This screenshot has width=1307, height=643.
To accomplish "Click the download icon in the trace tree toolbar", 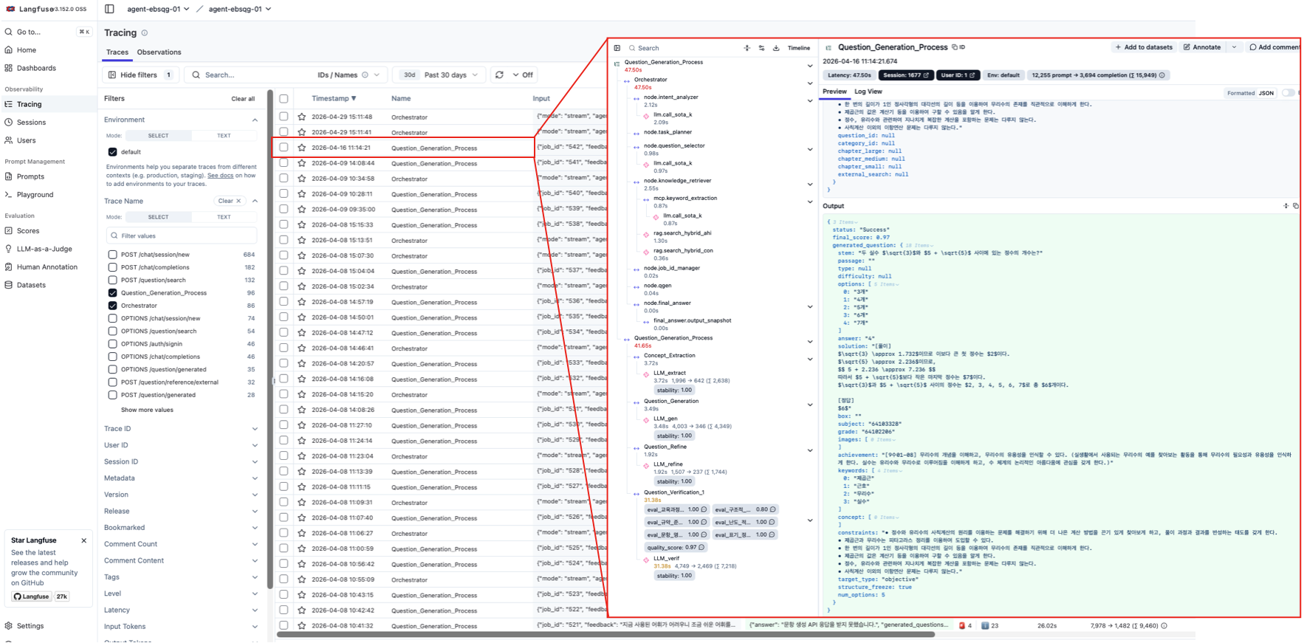I will pyautogui.click(x=776, y=48).
